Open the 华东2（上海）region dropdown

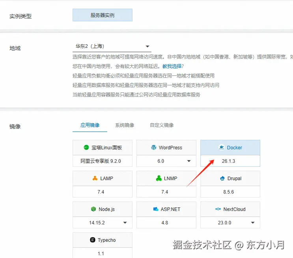coord(112,46)
